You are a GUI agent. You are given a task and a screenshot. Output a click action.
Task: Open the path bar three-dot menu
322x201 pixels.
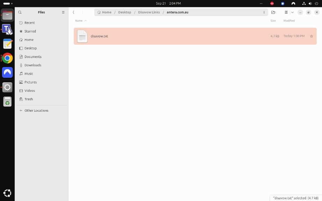(264, 12)
